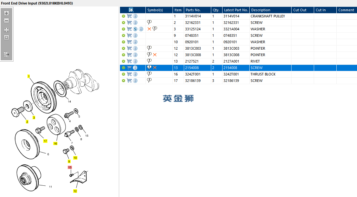357x197 pixels.
Task: Select callout 17 on the diagram
Action: pyautogui.click(x=45, y=141)
